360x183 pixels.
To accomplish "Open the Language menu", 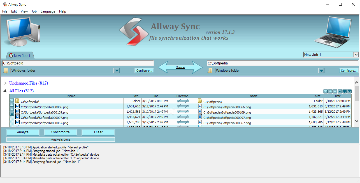I will coord(48,11).
